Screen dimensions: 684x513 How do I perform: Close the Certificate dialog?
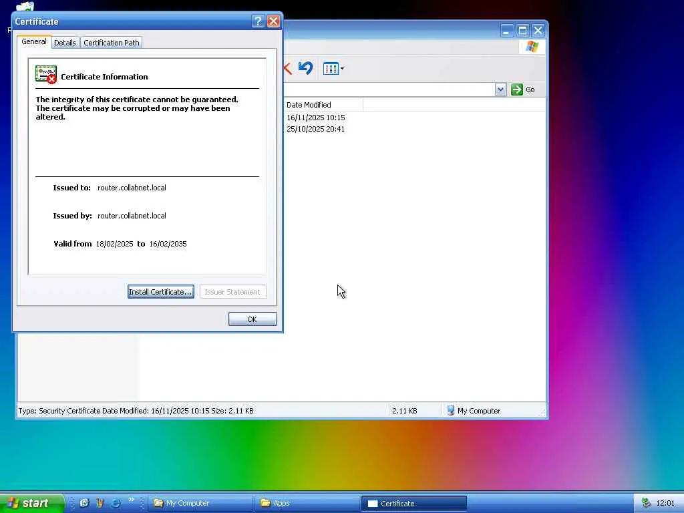273,21
